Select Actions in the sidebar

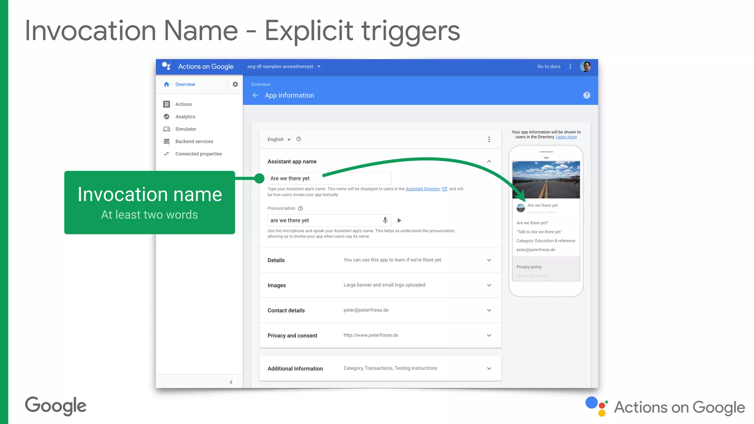point(184,104)
